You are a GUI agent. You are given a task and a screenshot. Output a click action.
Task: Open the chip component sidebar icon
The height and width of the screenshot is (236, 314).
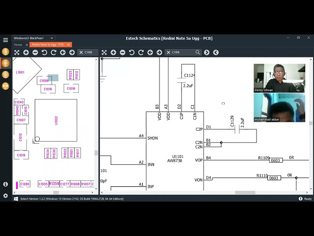click(5, 75)
